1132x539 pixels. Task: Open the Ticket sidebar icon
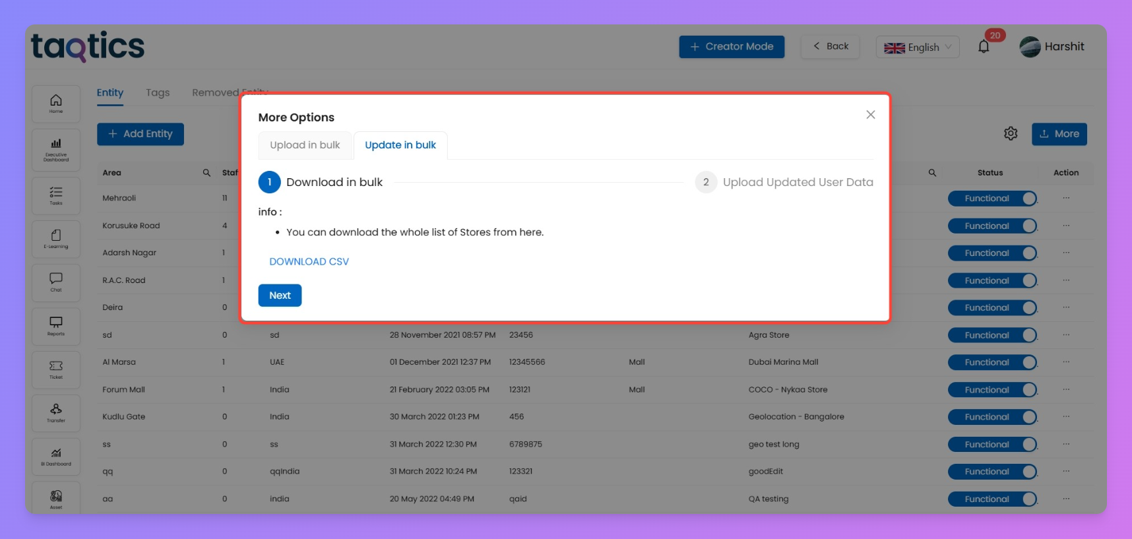56,369
